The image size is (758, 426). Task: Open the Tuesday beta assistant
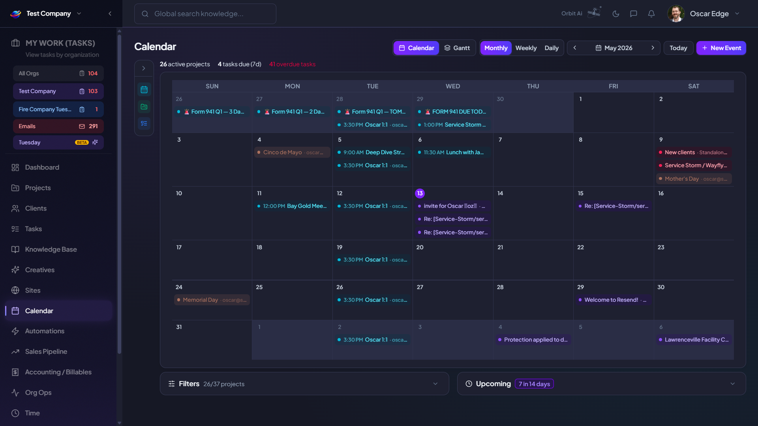tap(58, 142)
